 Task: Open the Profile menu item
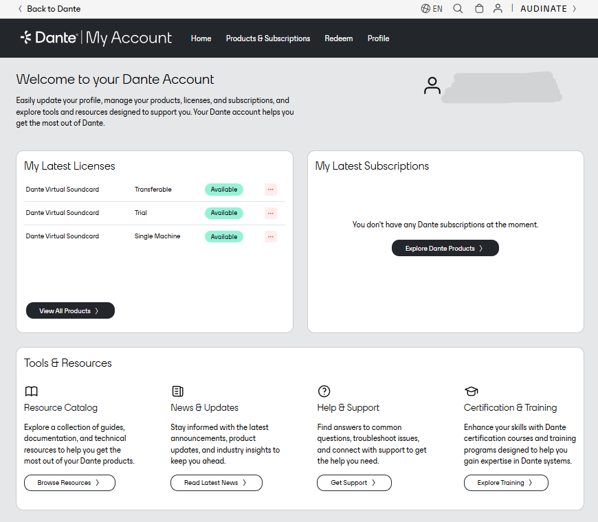[378, 38]
